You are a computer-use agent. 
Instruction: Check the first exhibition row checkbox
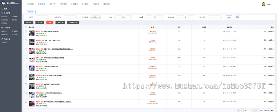tap(26, 31)
